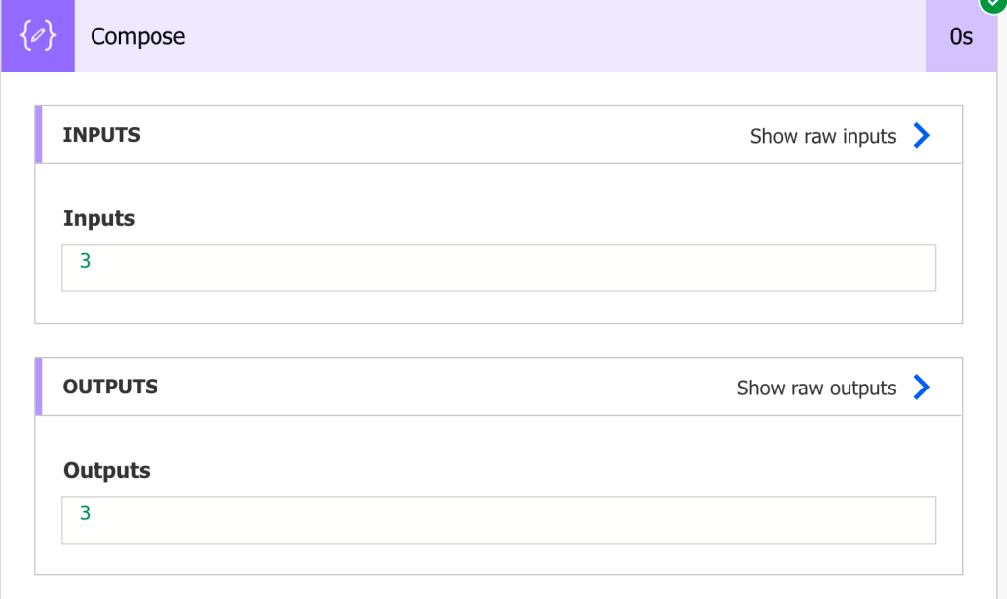
Task: Click the bold Outputs field label
Action: click(x=106, y=470)
